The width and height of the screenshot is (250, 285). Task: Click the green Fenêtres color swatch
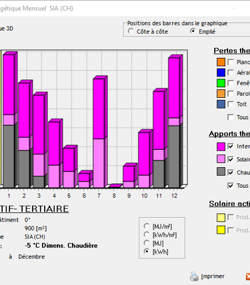click(x=221, y=83)
